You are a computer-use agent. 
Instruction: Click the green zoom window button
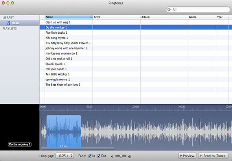click(x=13, y=3)
